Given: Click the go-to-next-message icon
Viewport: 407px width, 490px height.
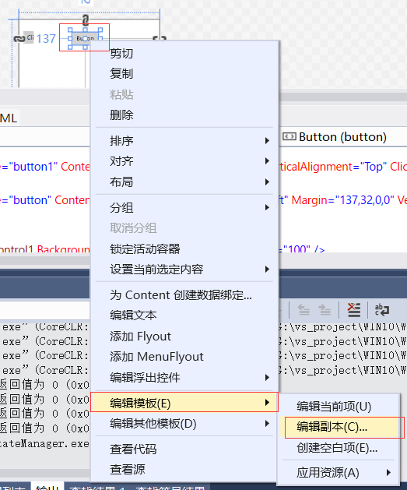Looking at the screenshot, I should [x=325, y=310].
